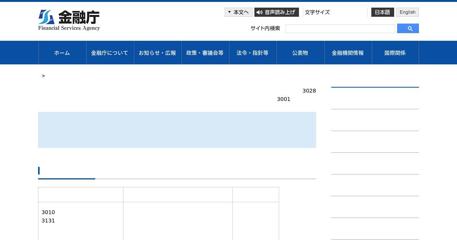Switch language to English
The height and width of the screenshot is (240, 457).
(x=407, y=12)
